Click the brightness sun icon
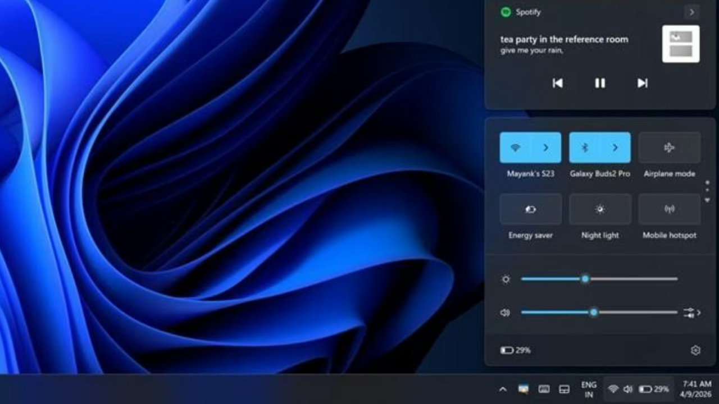This screenshot has height=404, width=719. point(506,279)
